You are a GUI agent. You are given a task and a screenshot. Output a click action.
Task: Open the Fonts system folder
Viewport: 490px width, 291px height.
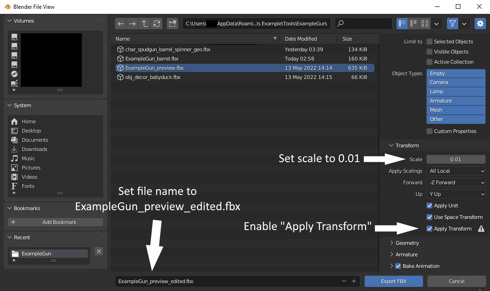[x=28, y=186]
